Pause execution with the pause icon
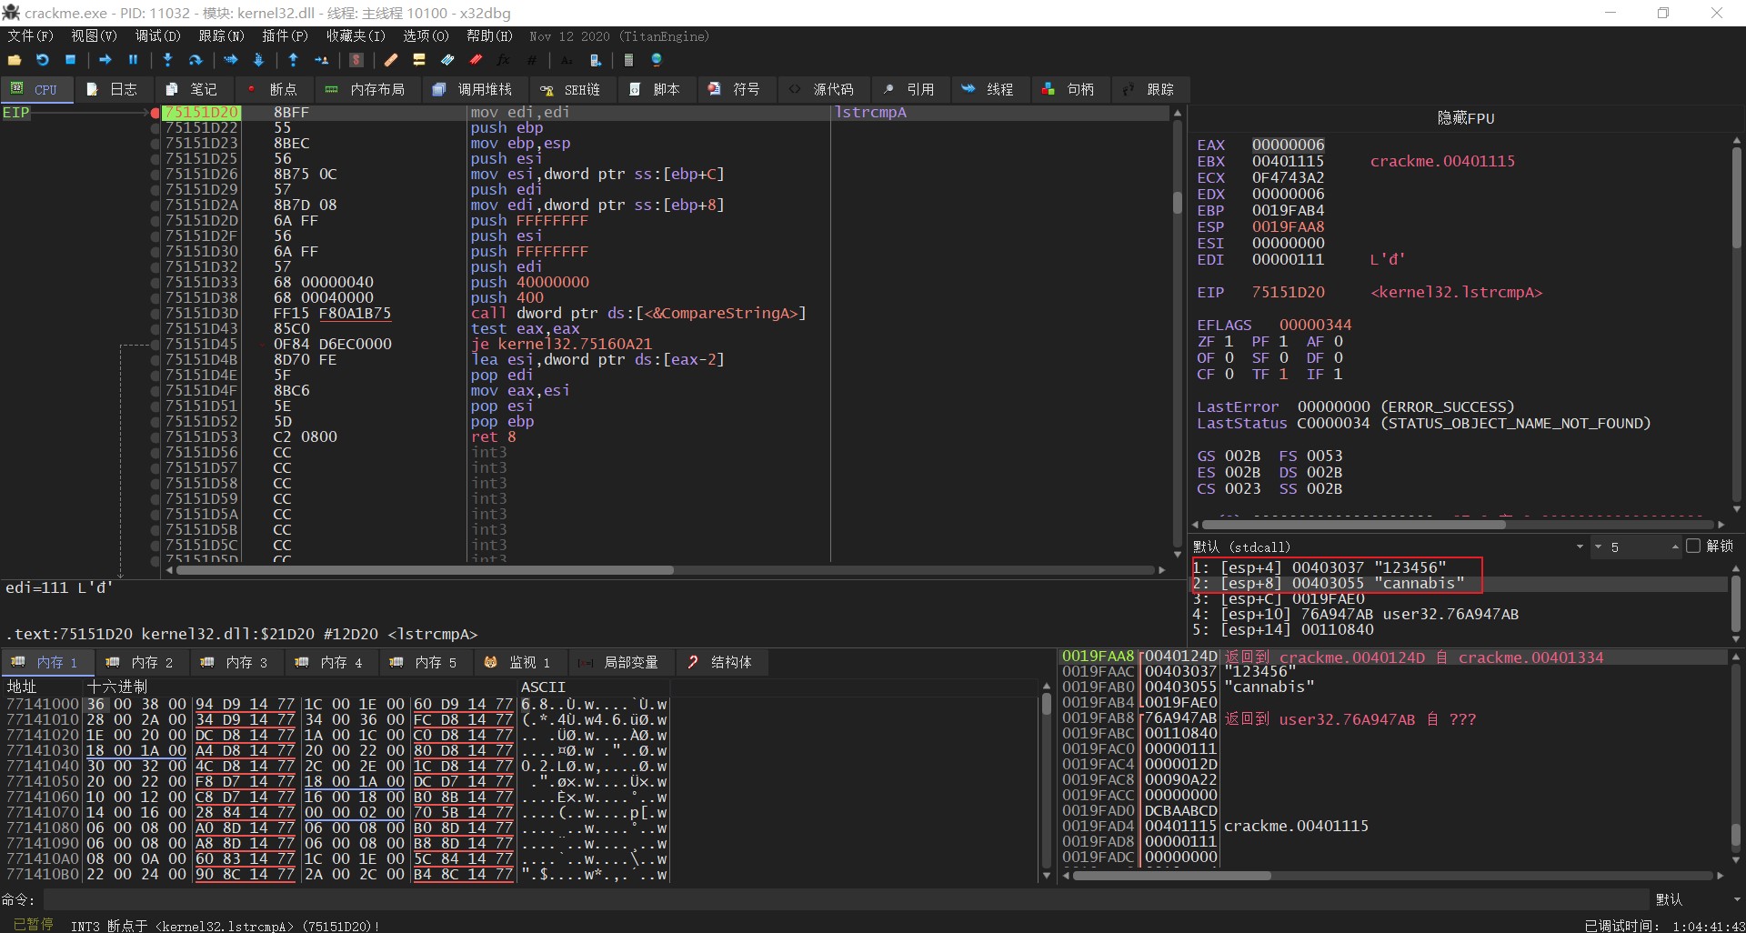The width and height of the screenshot is (1746, 933). 133,60
